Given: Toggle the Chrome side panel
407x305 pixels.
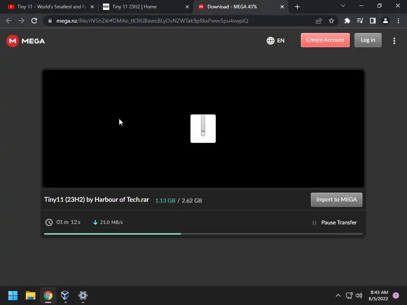Looking at the screenshot, I should [x=372, y=21].
